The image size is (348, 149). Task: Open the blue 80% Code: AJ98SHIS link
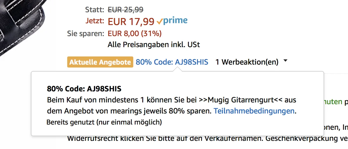click(x=172, y=62)
